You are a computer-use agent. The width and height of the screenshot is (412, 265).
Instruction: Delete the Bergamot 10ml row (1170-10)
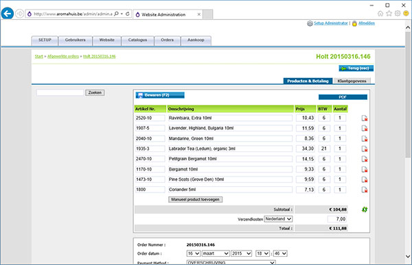pyautogui.click(x=365, y=169)
